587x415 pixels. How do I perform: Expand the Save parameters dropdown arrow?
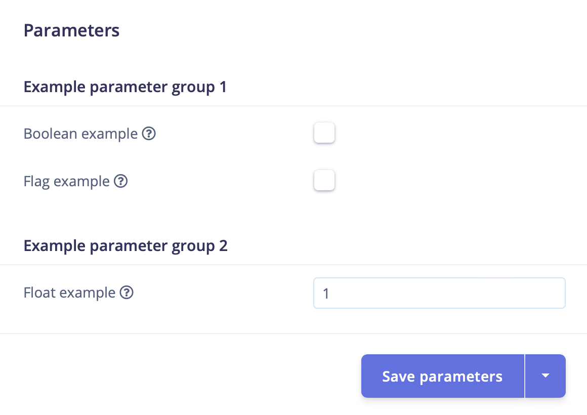point(545,376)
